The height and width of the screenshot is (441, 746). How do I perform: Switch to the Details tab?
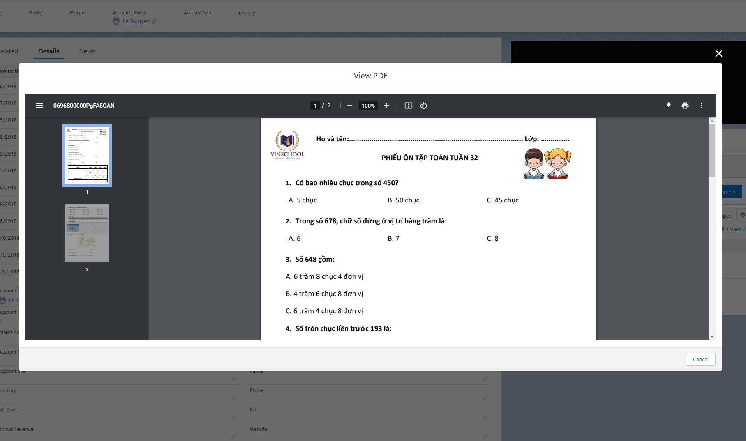pyautogui.click(x=49, y=51)
